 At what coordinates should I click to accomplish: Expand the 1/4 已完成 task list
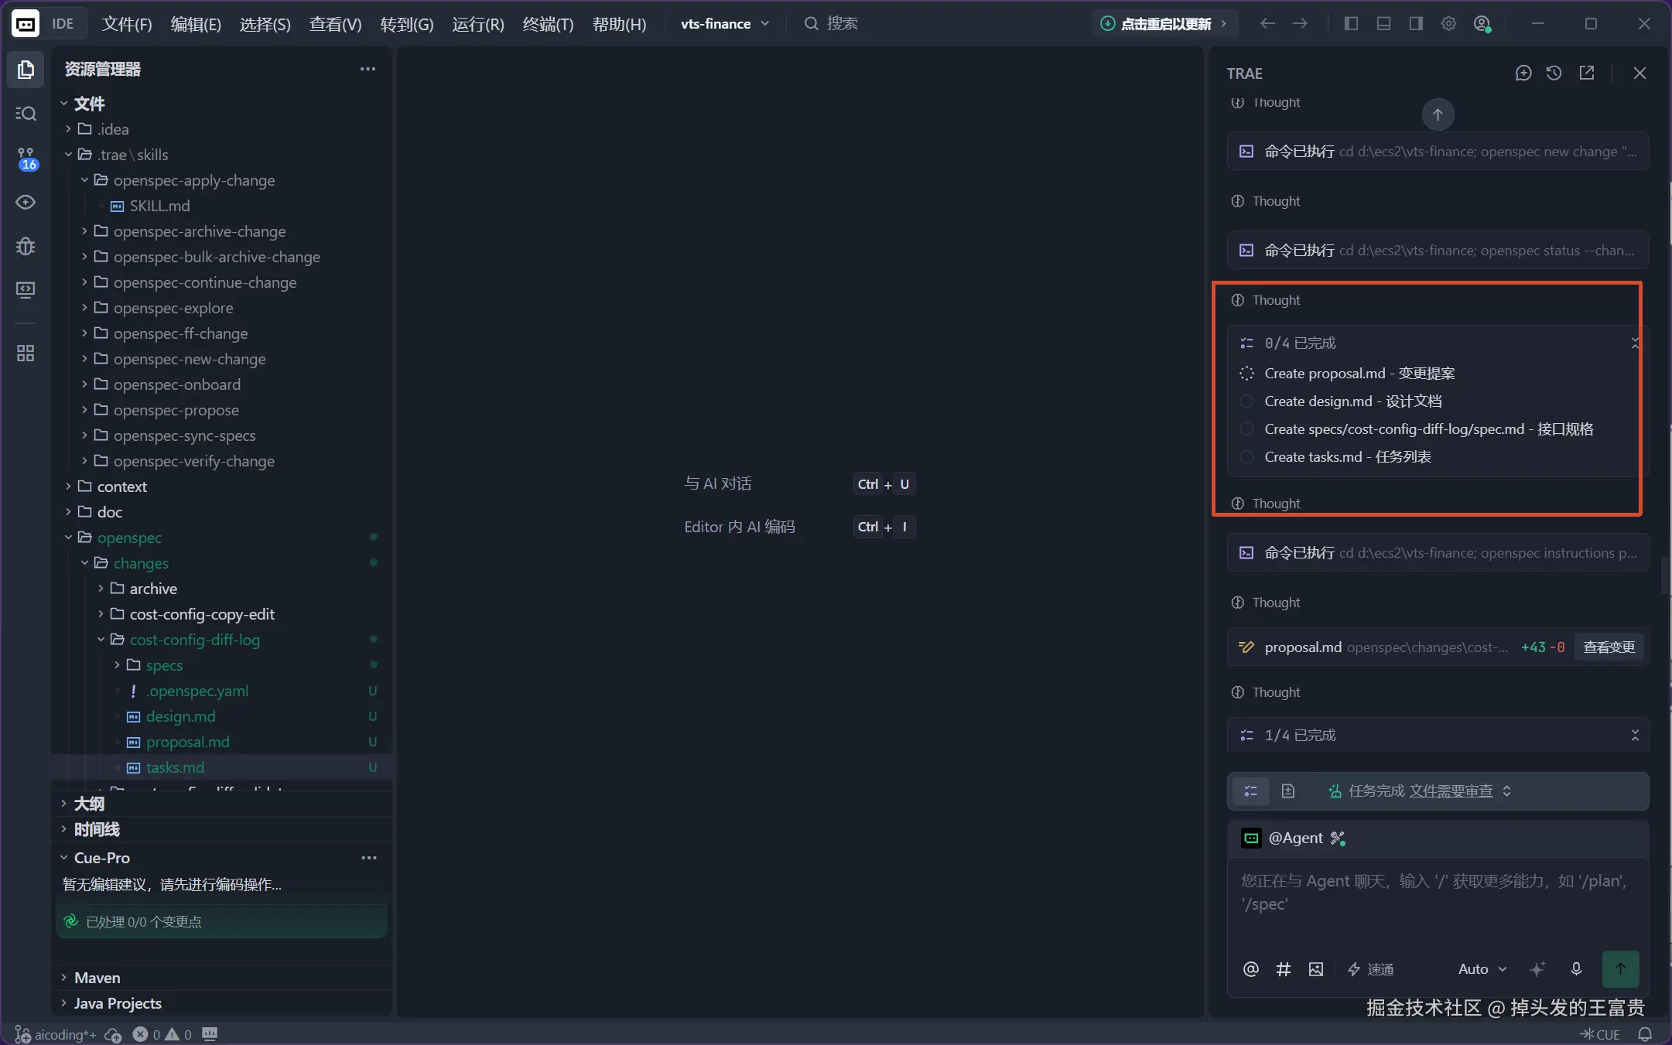1634,736
